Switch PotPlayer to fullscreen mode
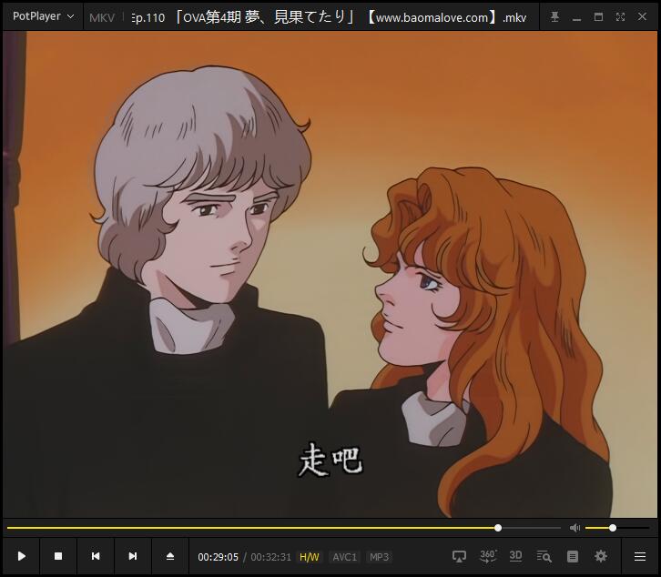The width and height of the screenshot is (661, 577). (620, 17)
